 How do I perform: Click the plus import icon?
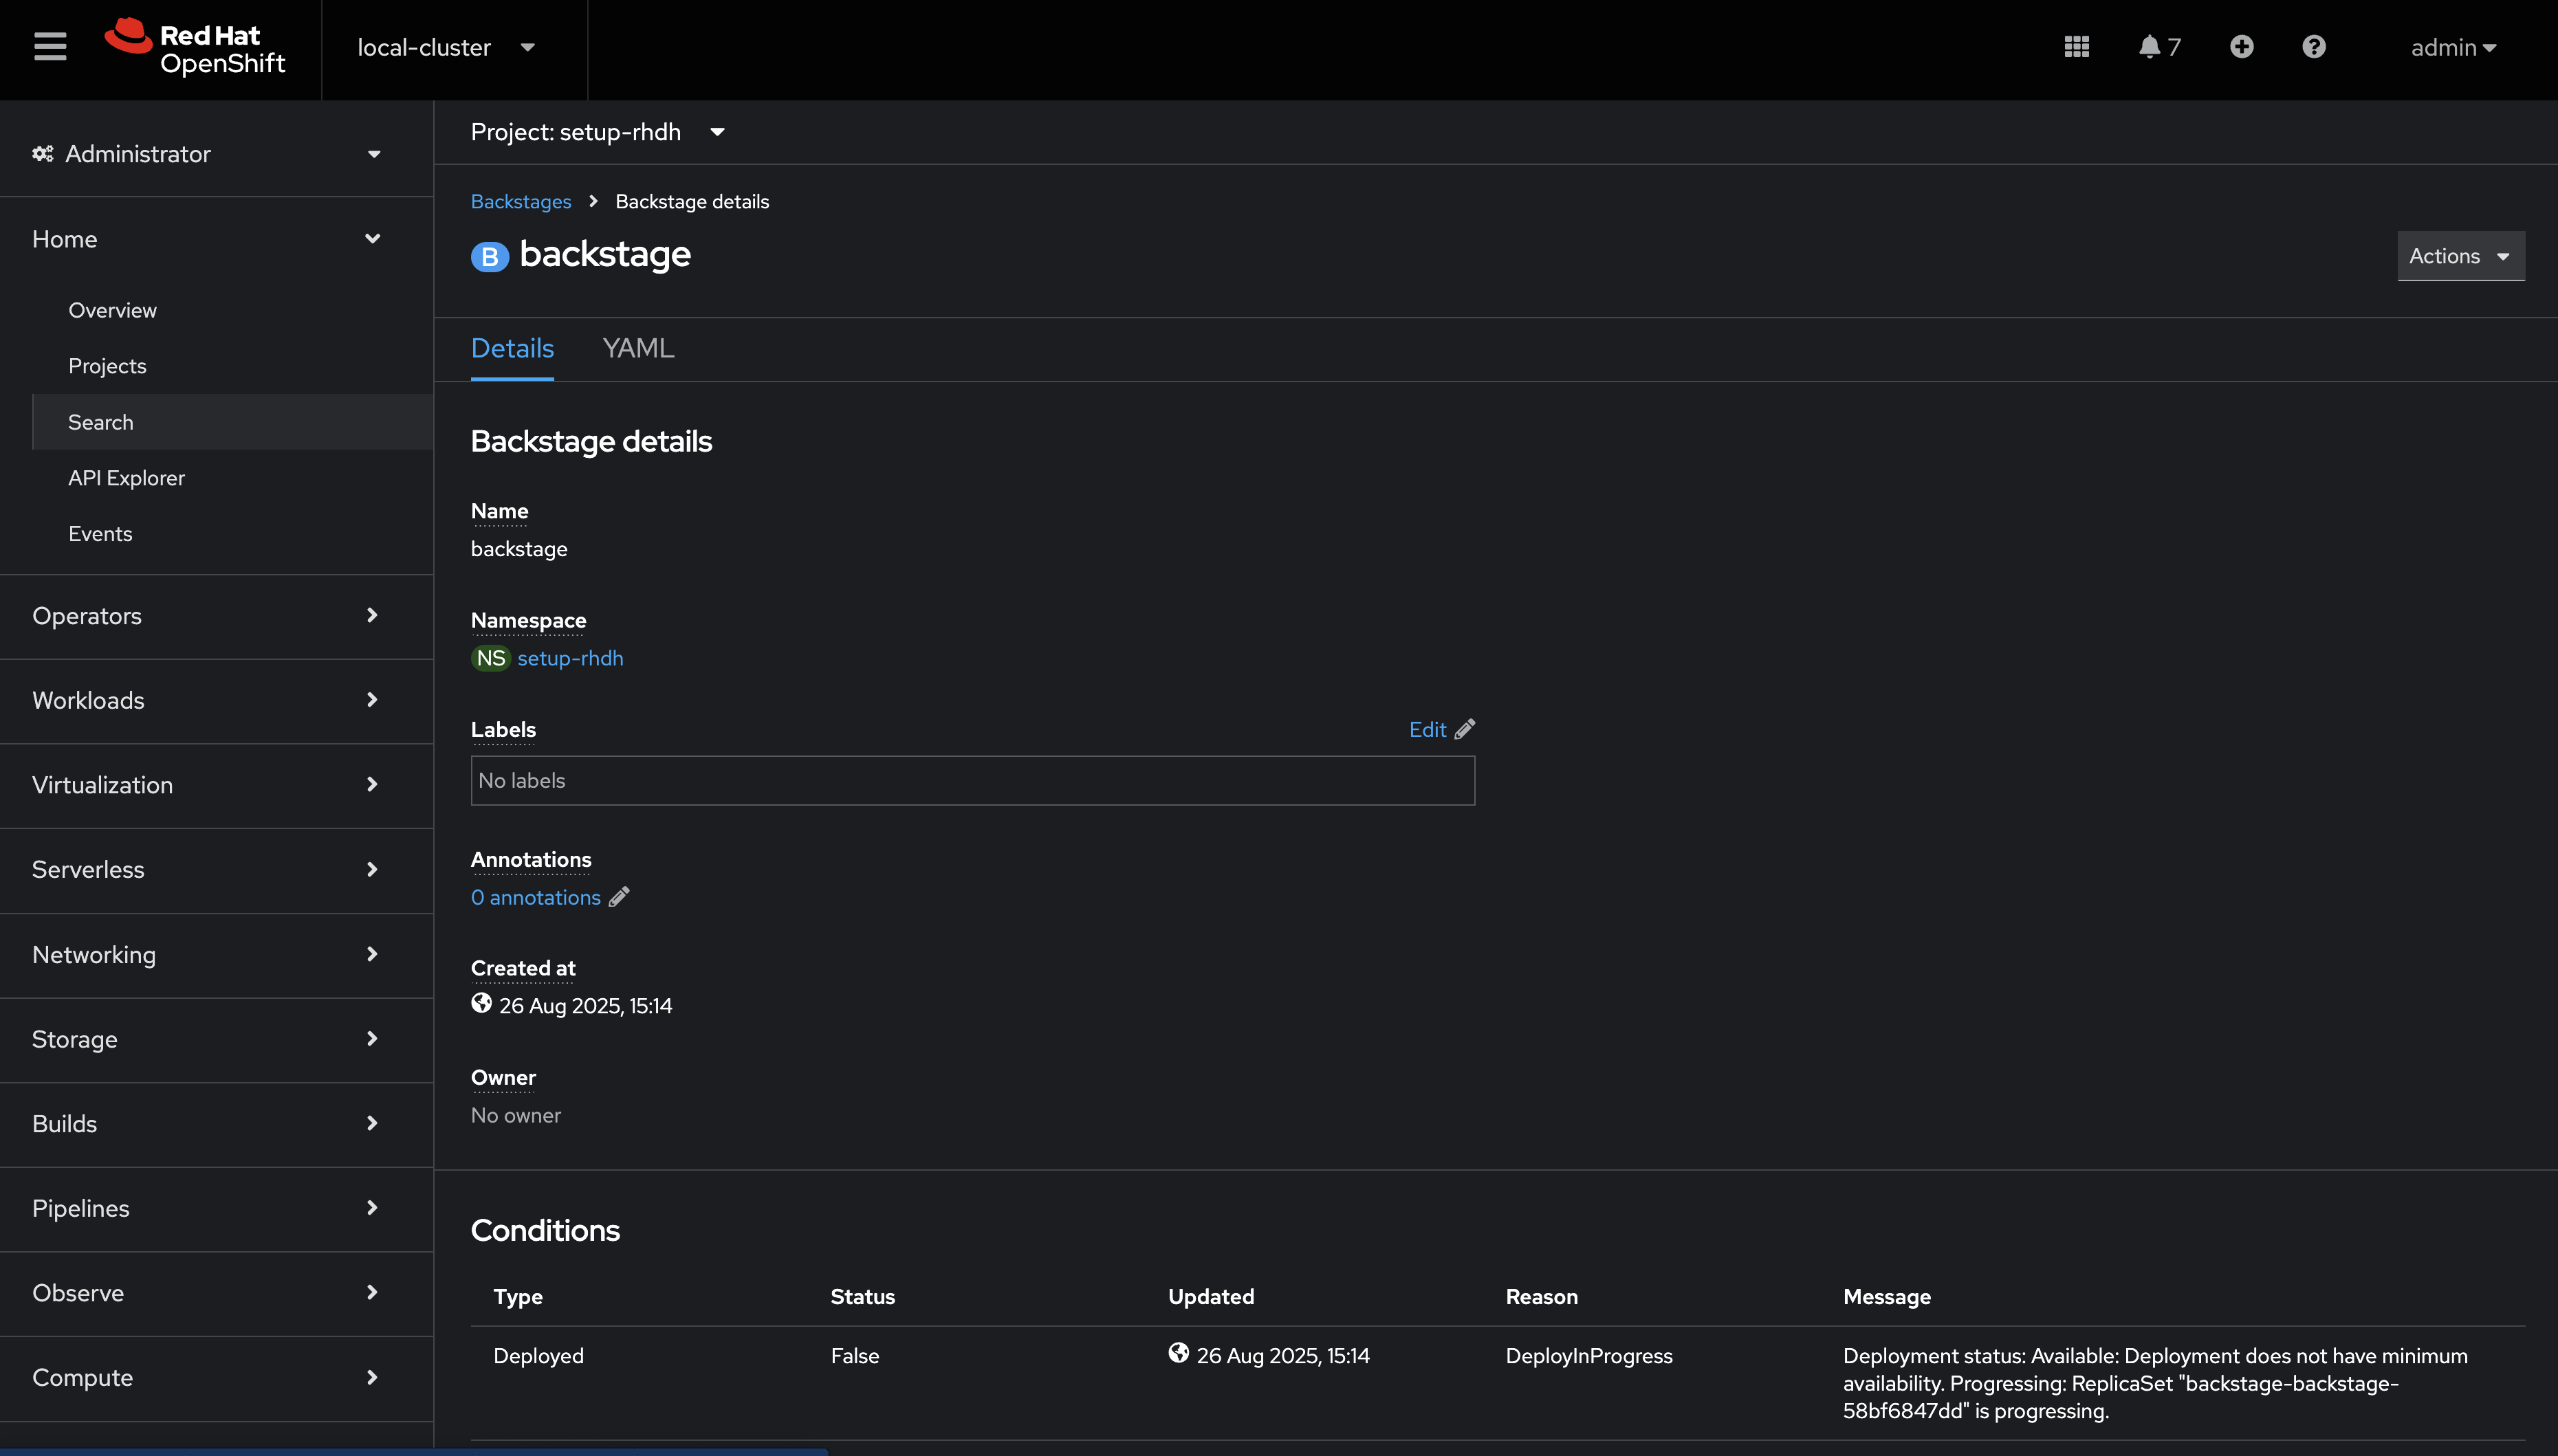click(x=2242, y=47)
